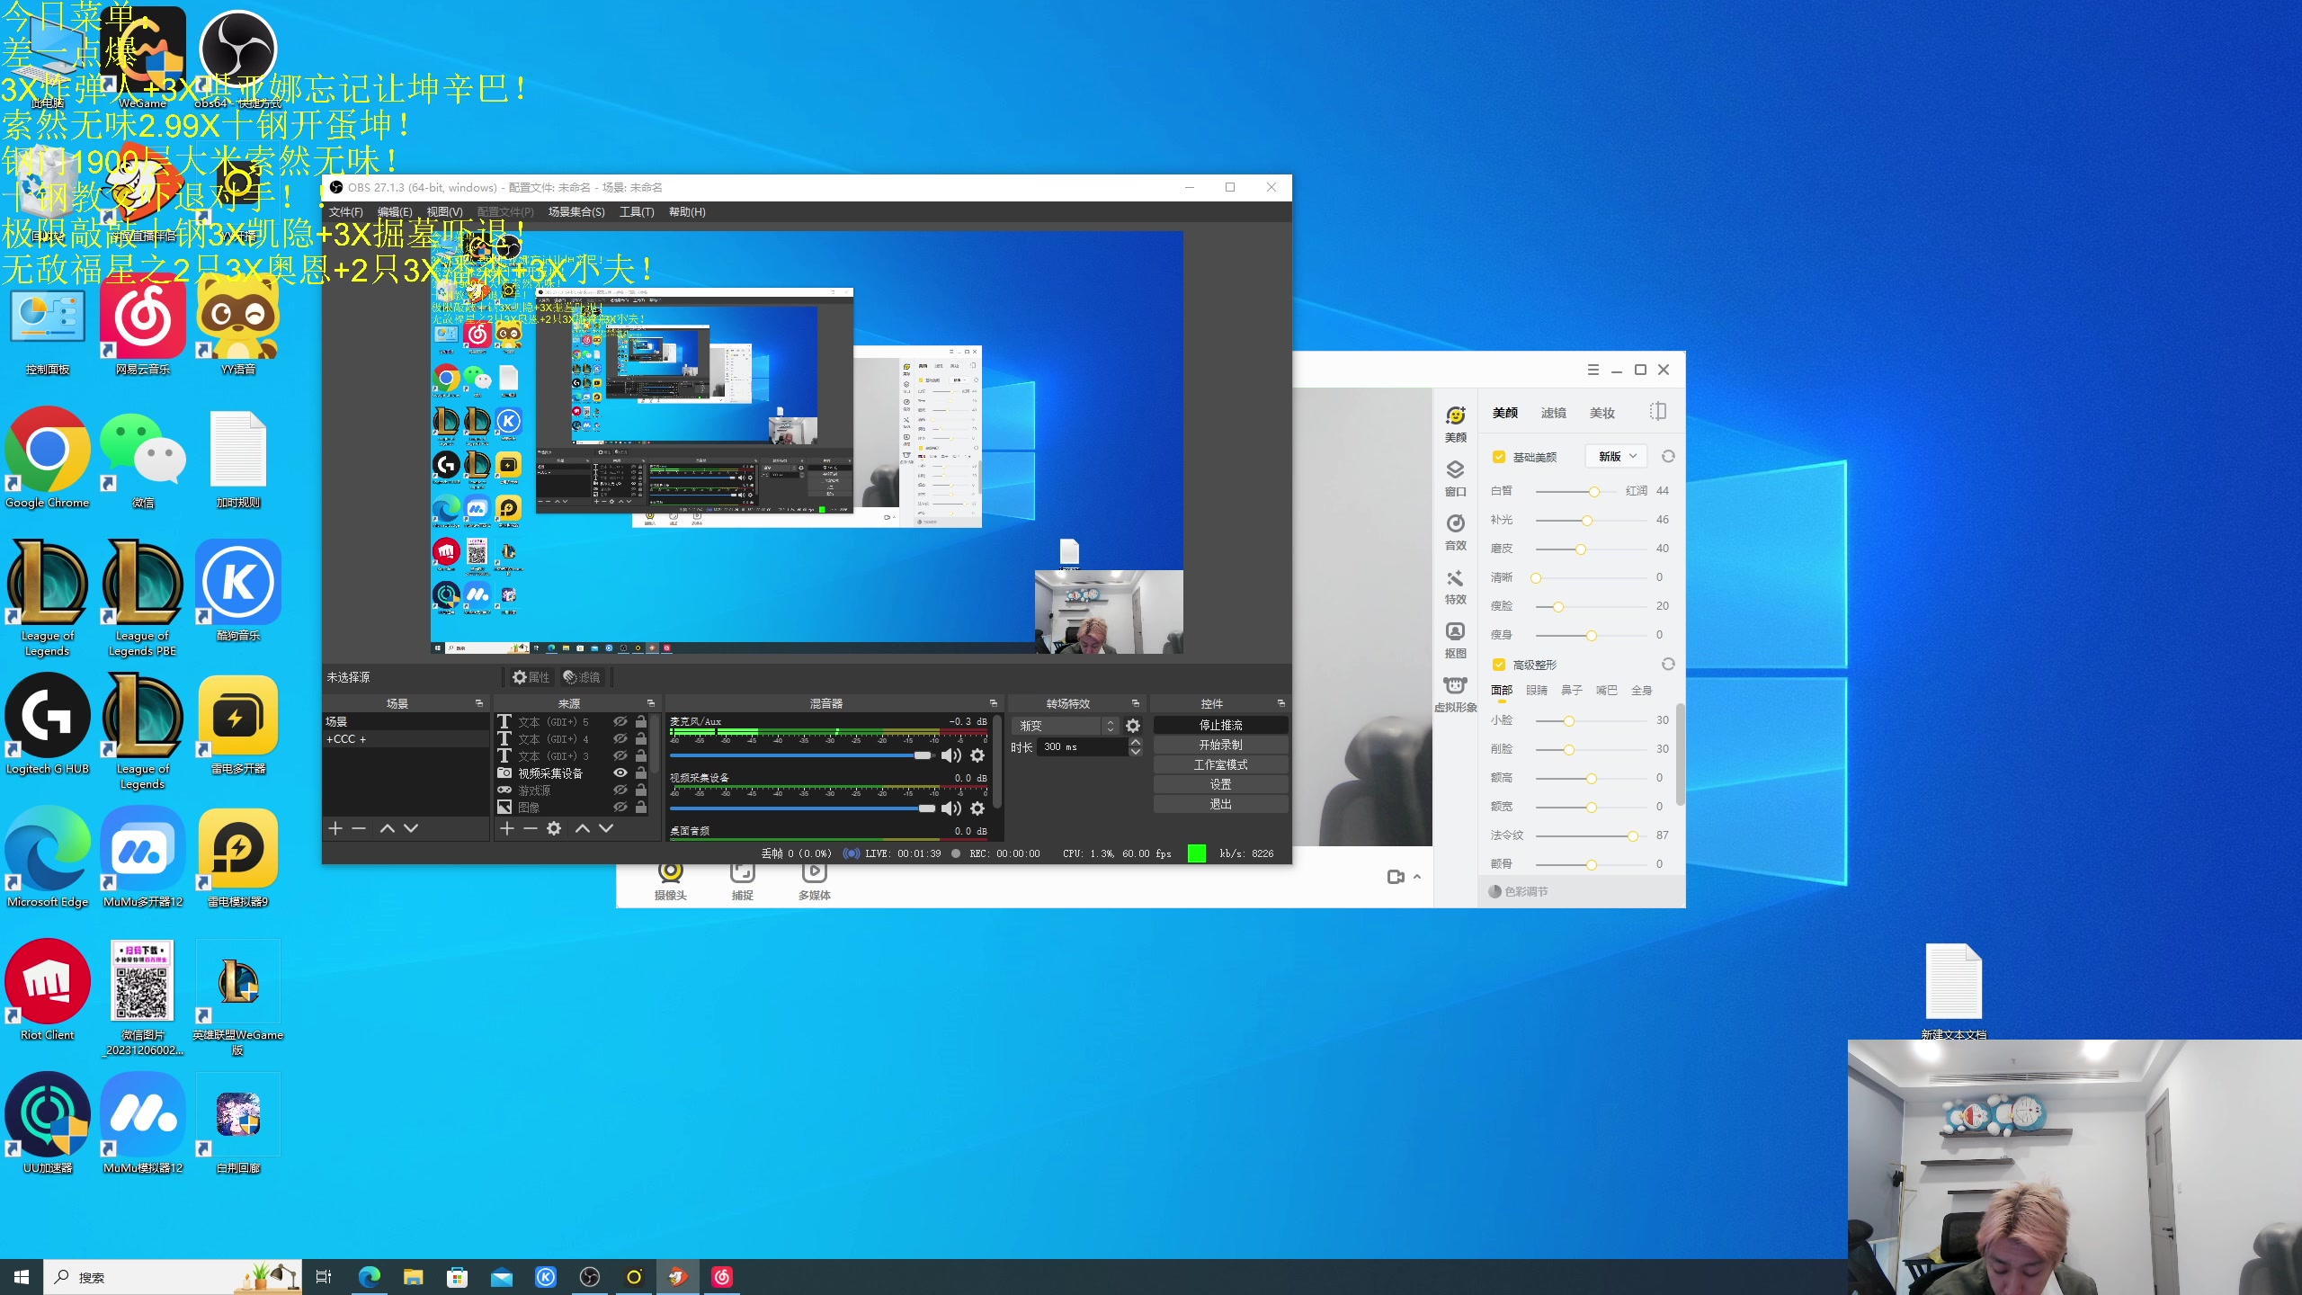Screen dimensions: 2302x1295
Task: Click the 工作室模式 button
Action: tap(1220, 764)
